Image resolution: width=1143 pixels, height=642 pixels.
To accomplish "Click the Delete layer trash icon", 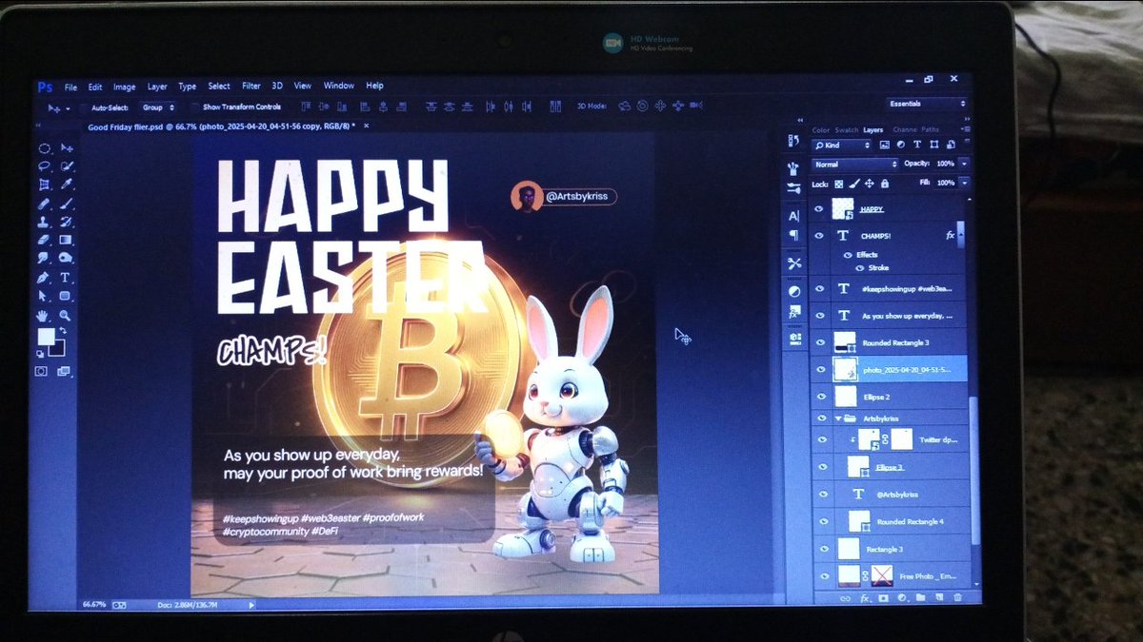I will (957, 597).
